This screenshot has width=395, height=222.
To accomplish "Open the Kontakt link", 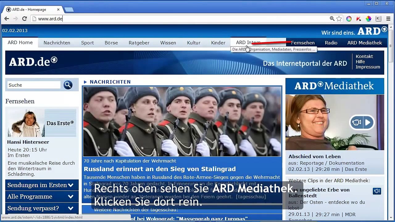I will coord(364,56).
